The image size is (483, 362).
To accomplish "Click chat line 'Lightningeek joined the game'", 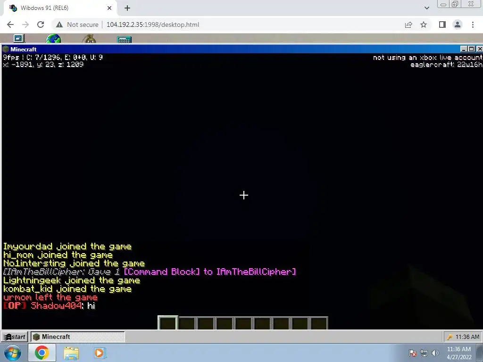I will pos(72,280).
